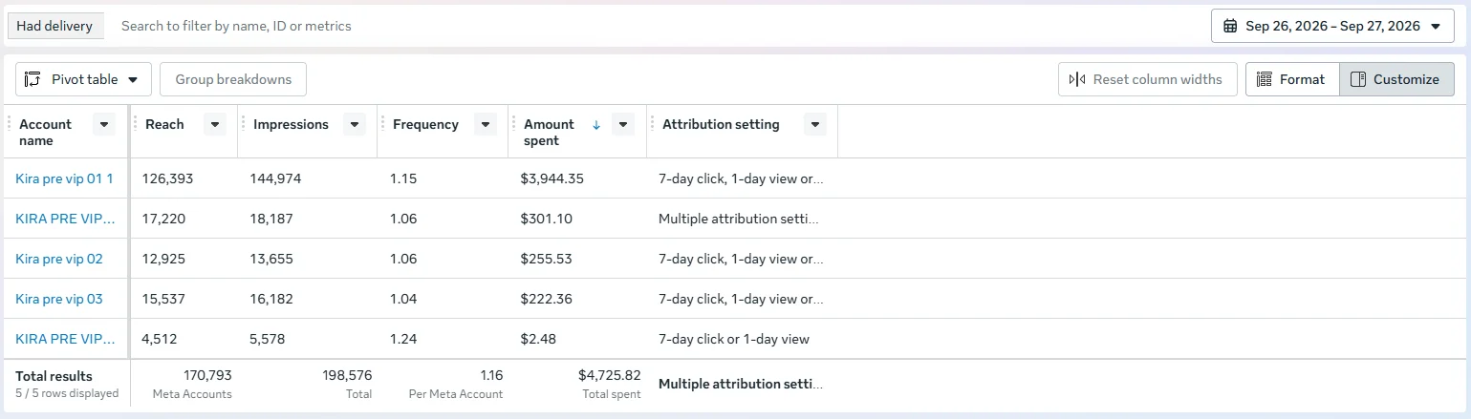Grab the Account name column drag handle
Screen dimensions: 1471x419
click(10, 124)
